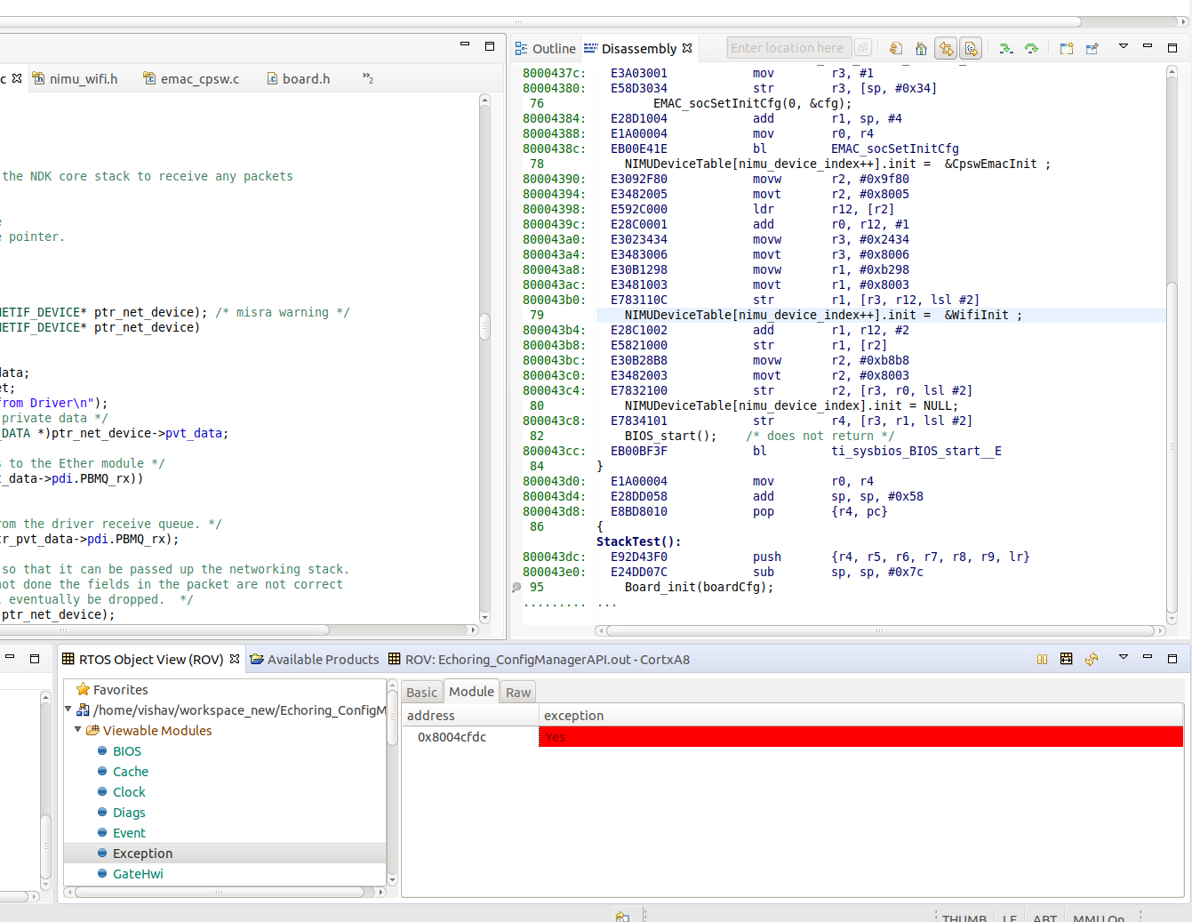Select the Raw tab in ROV
Viewport: 1192px width, 922px height.
[518, 693]
